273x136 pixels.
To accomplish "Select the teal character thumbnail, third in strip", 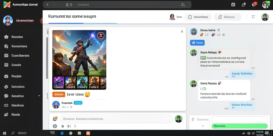I will pyautogui.click(x=82, y=82).
